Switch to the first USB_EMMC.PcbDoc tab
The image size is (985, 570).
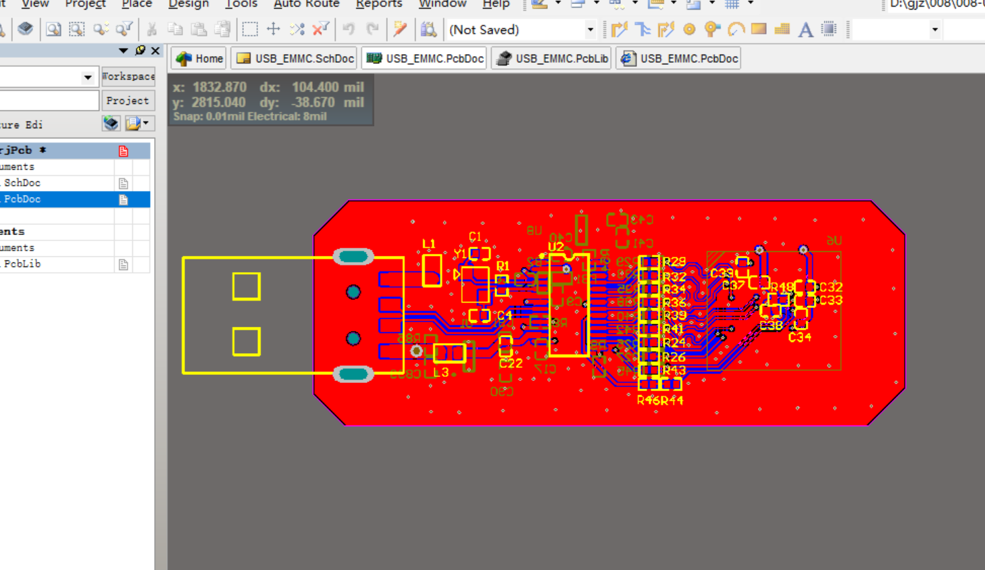click(424, 59)
